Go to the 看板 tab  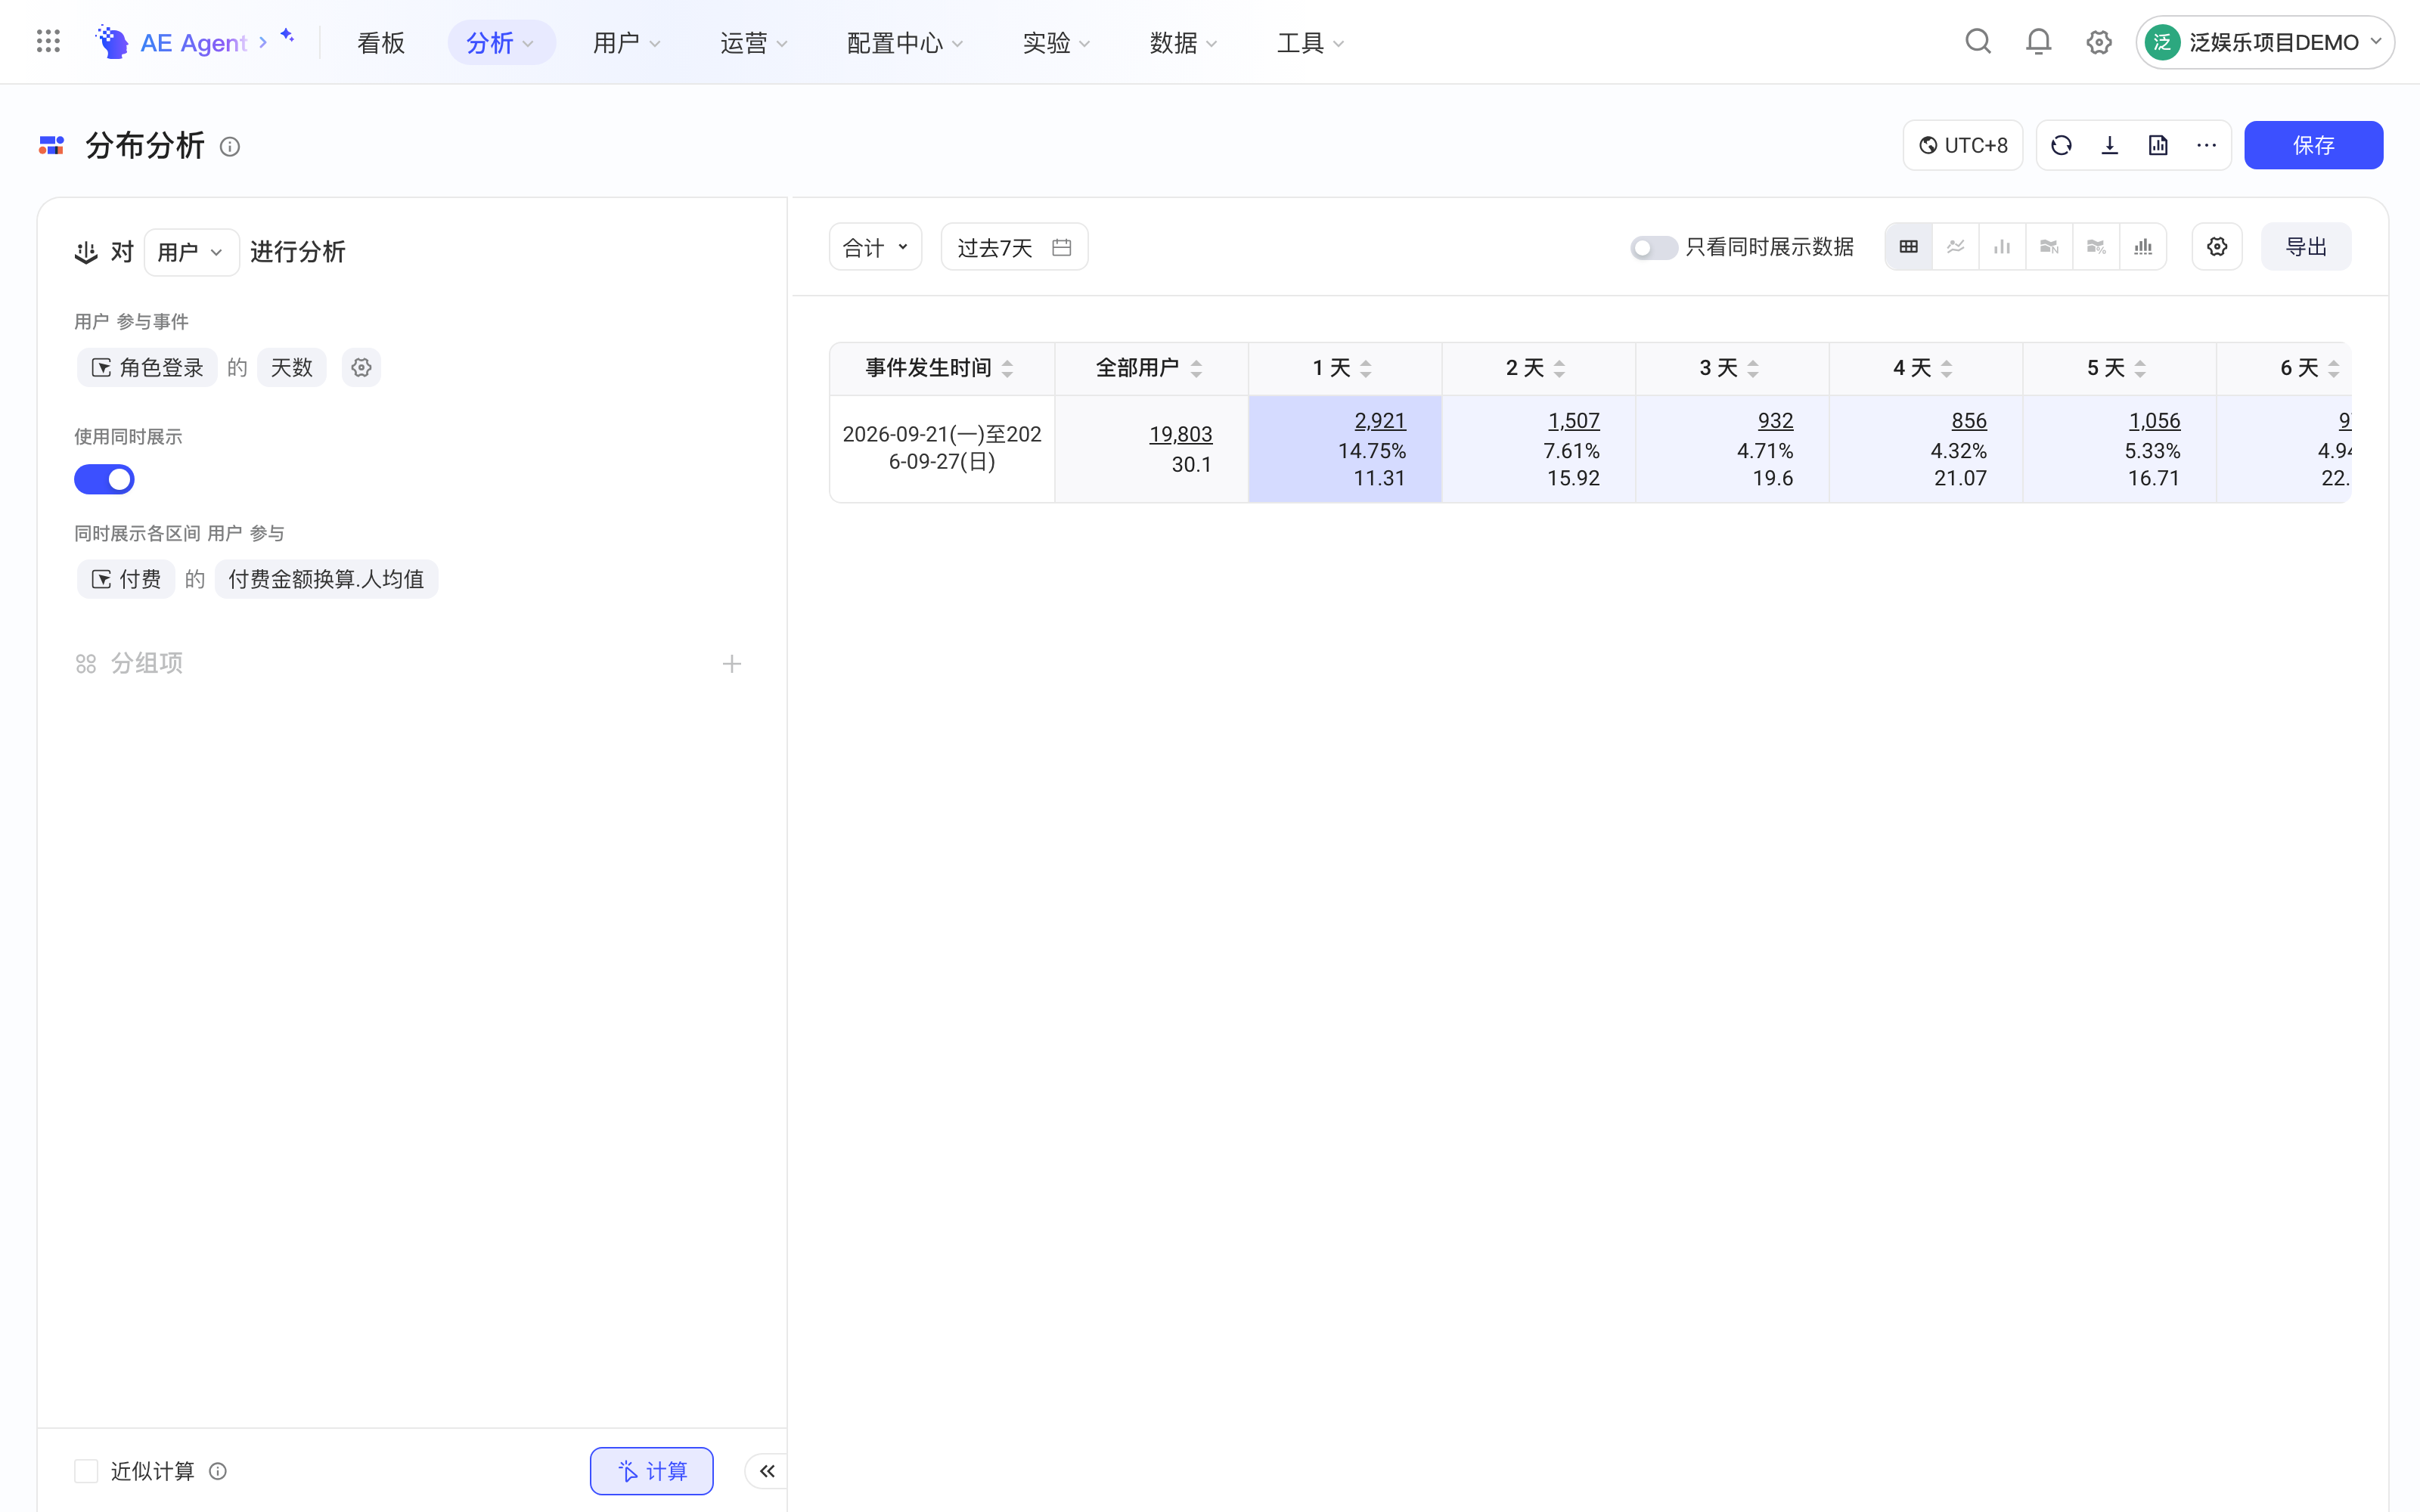point(381,42)
